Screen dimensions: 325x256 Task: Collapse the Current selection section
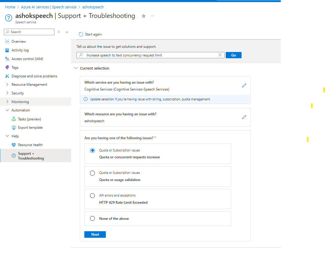[x=76, y=68]
